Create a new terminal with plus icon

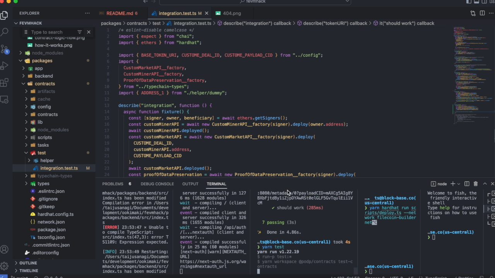click(x=452, y=184)
